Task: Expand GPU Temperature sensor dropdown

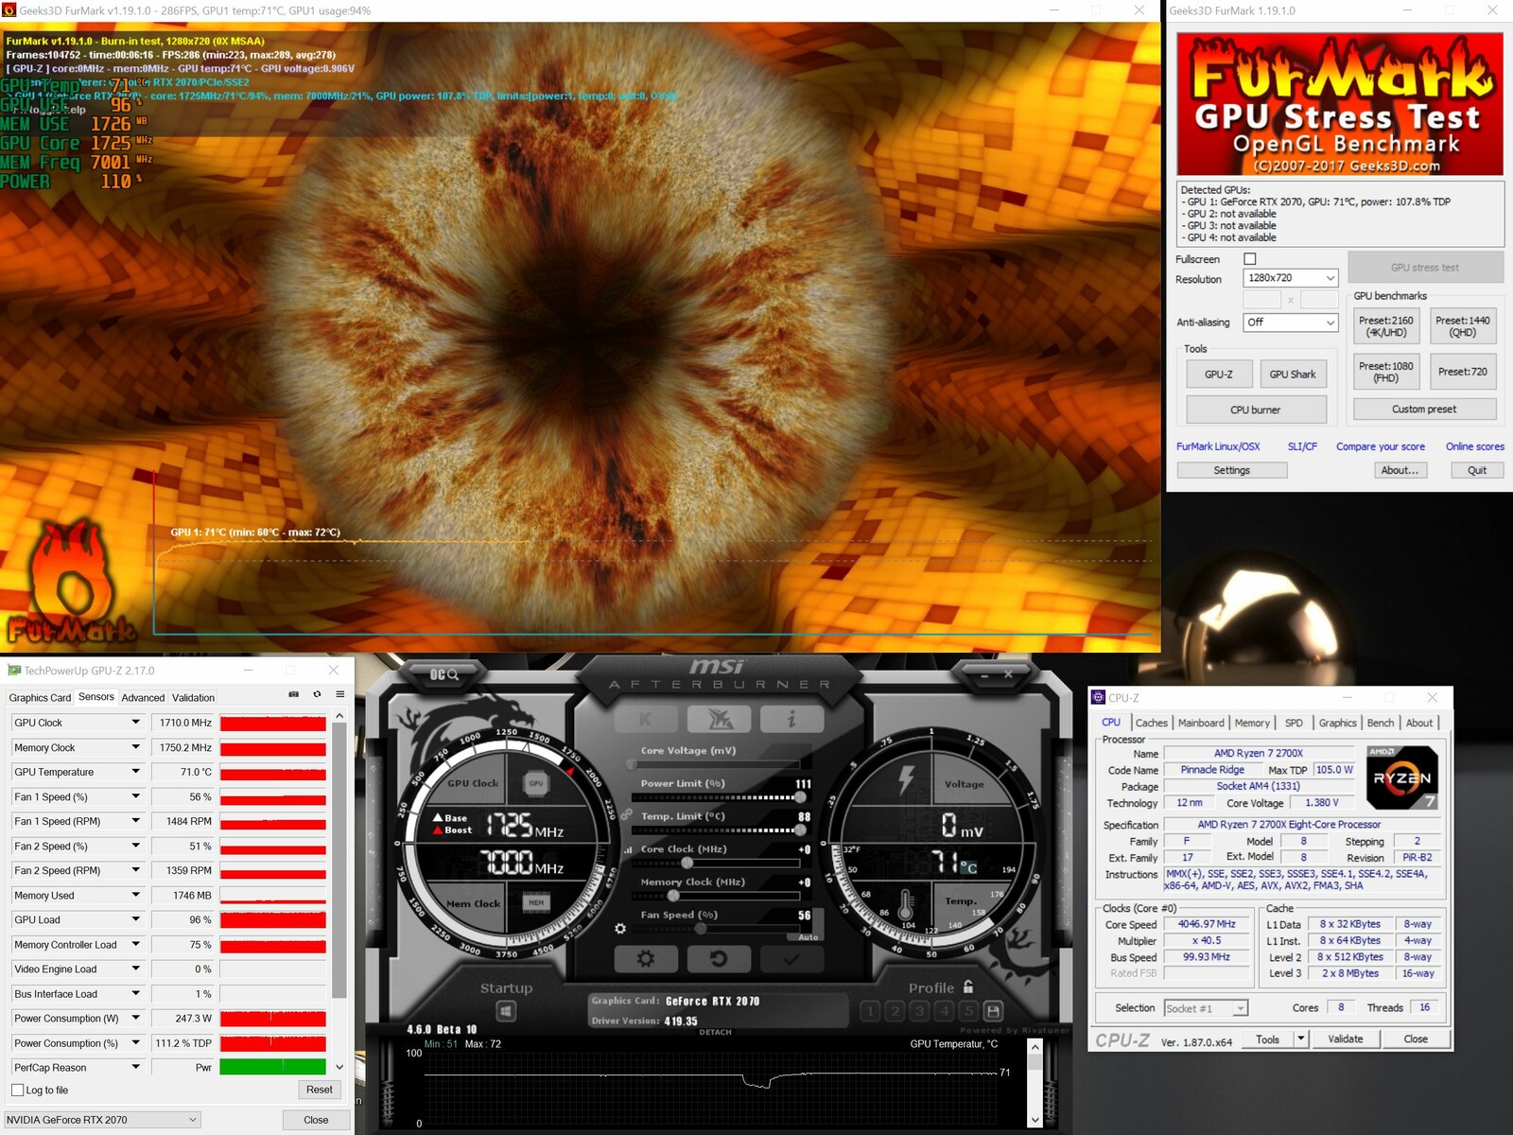Action: click(135, 772)
